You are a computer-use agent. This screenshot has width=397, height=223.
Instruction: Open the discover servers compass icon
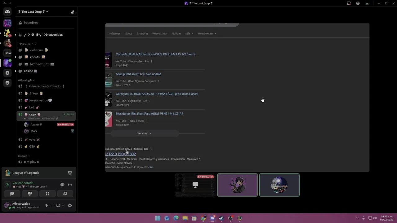(x=7, y=83)
